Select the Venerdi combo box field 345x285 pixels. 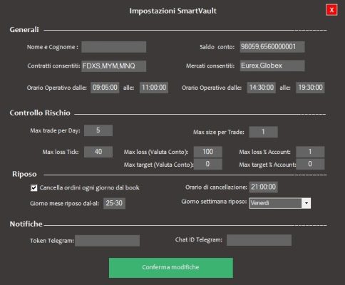click(x=279, y=203)
